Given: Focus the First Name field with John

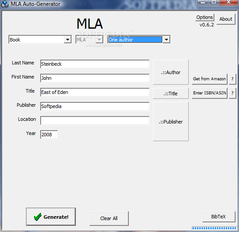Looking at the screenshot, I should [95, 78].
